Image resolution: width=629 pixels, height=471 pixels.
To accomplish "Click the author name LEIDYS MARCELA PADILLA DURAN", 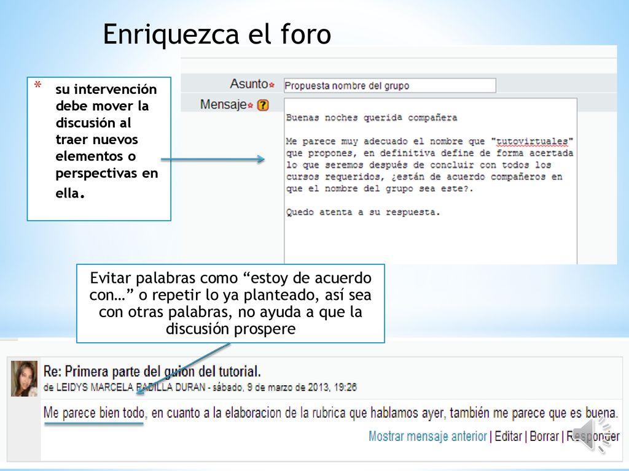I will [131, 388].
